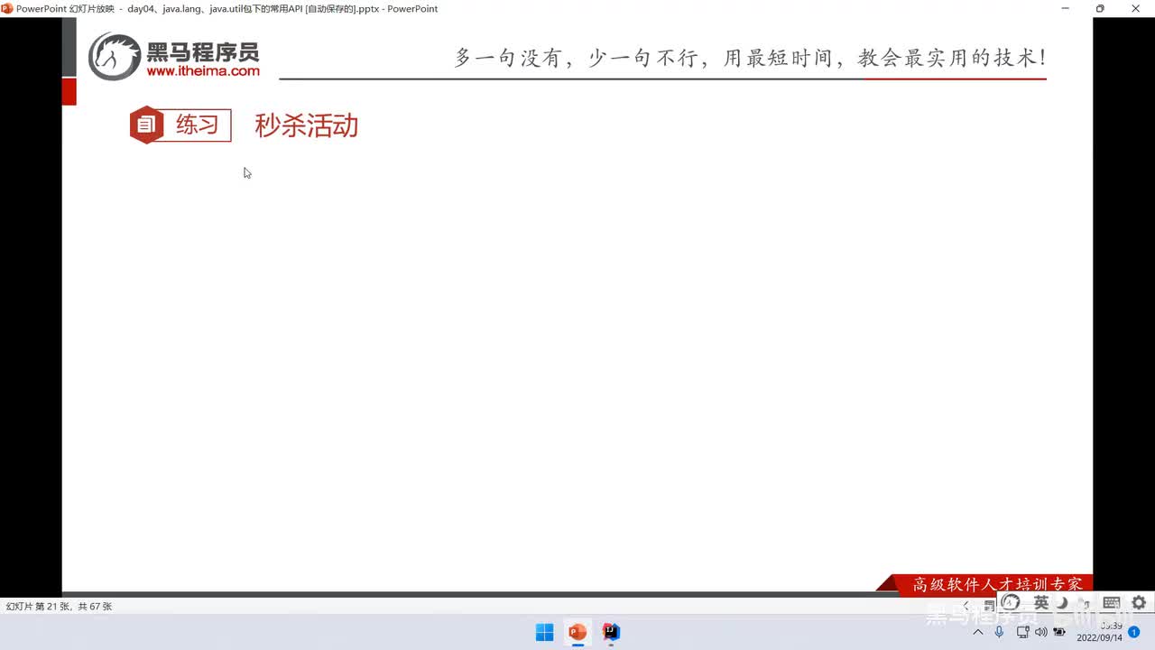Toggle the IME moon punctuation icon

(1063, 602)
